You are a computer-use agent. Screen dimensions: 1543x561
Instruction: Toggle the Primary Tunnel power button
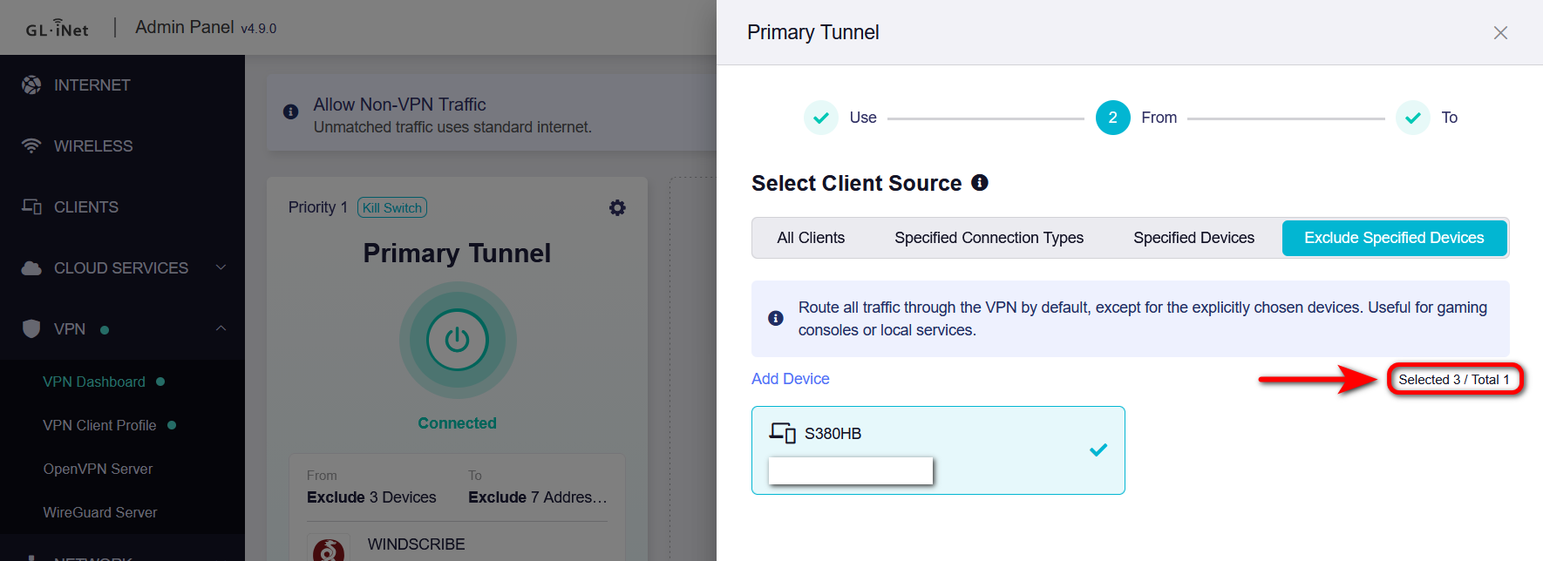point(457,340)
